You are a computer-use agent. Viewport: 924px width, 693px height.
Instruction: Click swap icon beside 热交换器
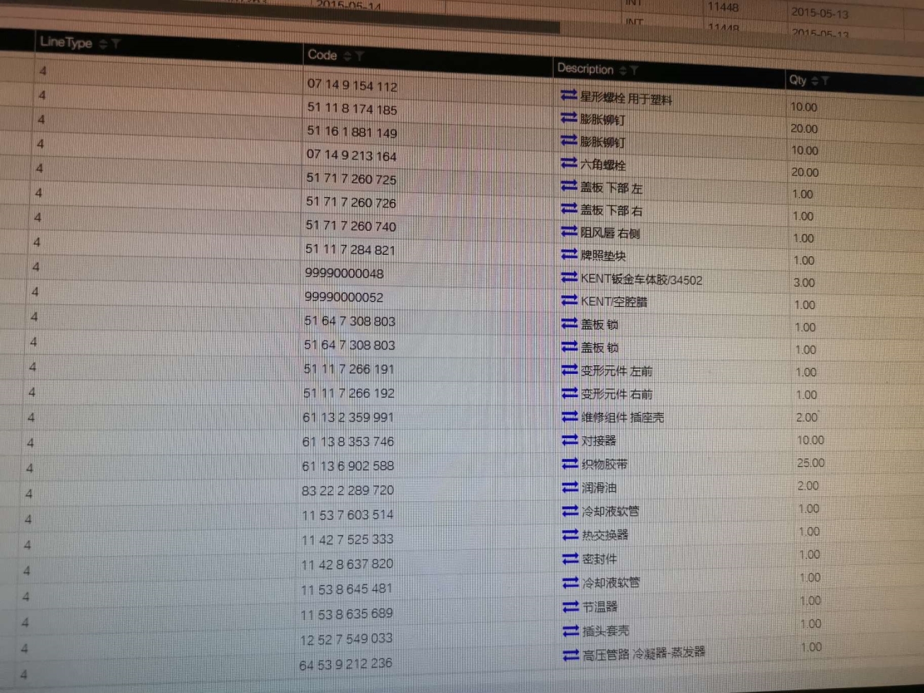tap(570, 534)
